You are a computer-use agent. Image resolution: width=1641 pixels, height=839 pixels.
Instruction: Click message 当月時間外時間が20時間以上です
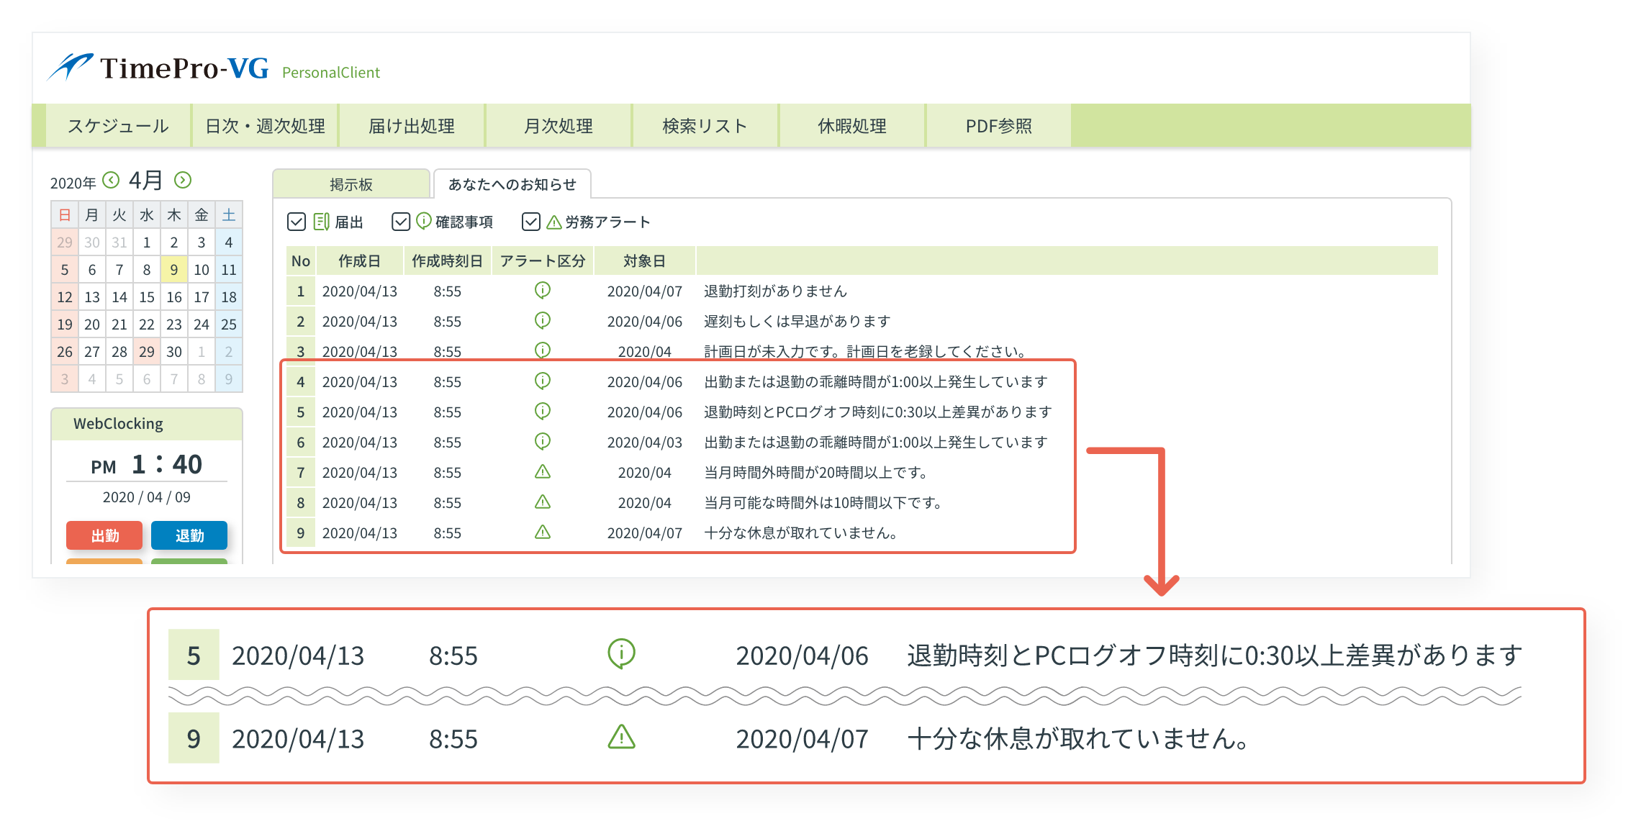click(x=816, y=472)
